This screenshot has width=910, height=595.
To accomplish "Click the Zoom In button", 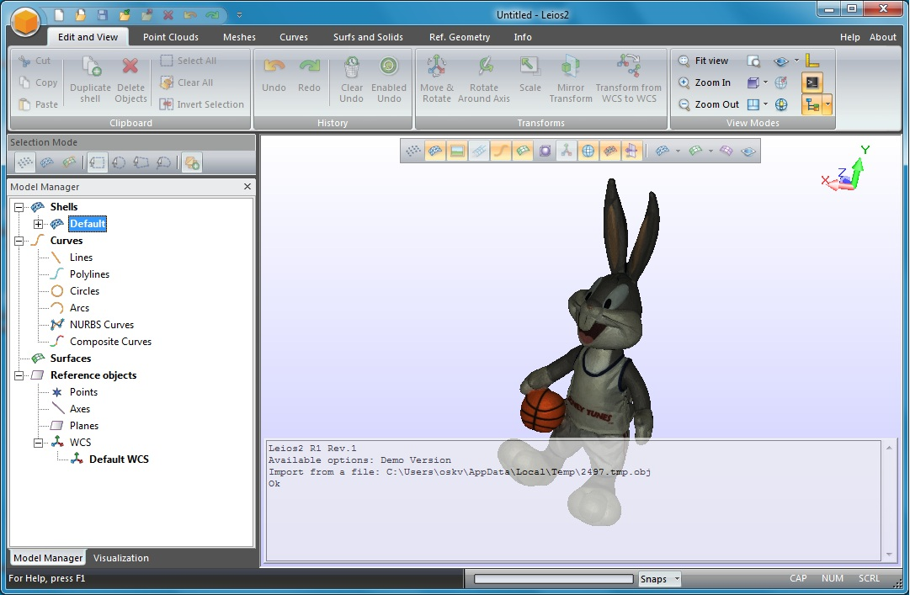I will pos(705,82).
